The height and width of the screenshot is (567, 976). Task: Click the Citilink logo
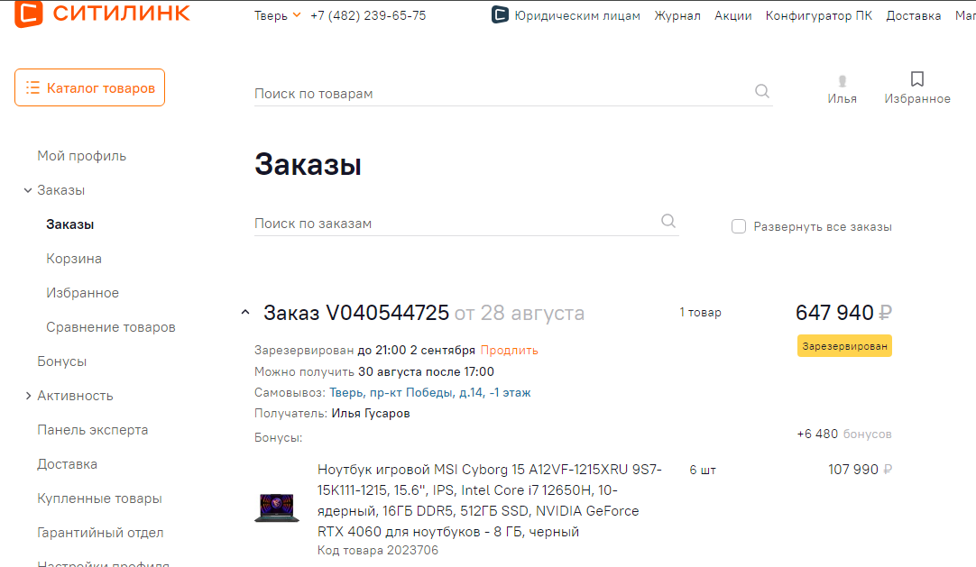102,14
